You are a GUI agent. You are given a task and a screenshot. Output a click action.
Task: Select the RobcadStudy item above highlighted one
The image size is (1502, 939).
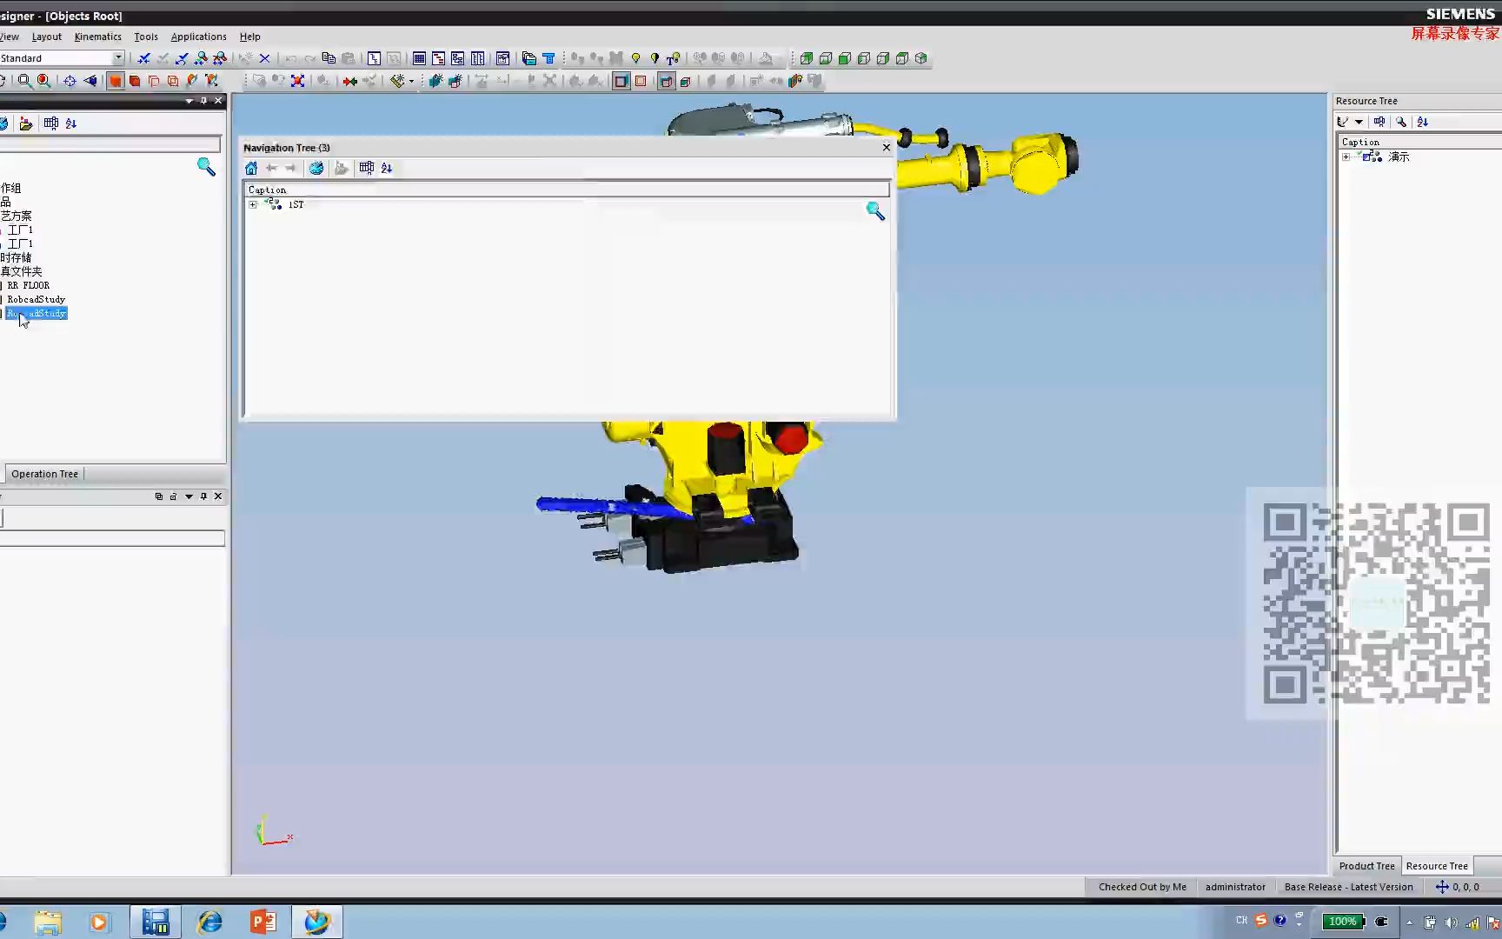(36, 299)
